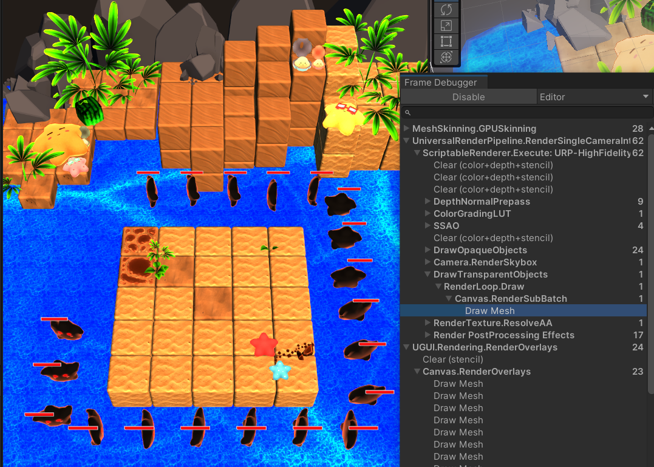Expand MeshSkinning.GPUSkinning entry
Image resolution: width=654 pixels, height=467 pixels.
click(407, 128)
